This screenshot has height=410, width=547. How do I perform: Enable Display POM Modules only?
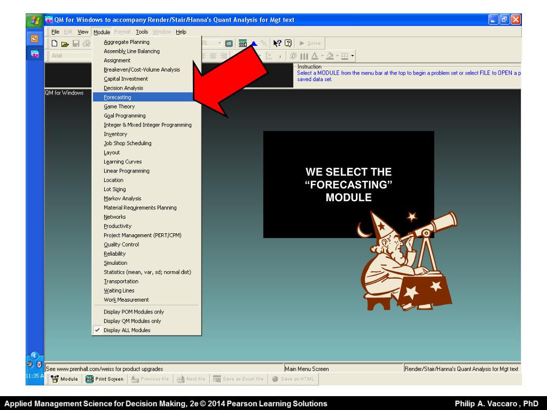click(x=134, y=312)
